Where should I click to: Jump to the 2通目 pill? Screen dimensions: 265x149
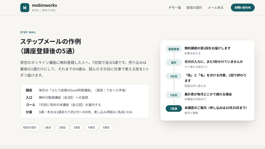[62, 127]
